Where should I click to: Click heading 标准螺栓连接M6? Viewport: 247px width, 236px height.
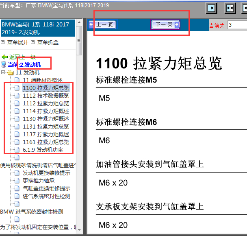(126, 122)
